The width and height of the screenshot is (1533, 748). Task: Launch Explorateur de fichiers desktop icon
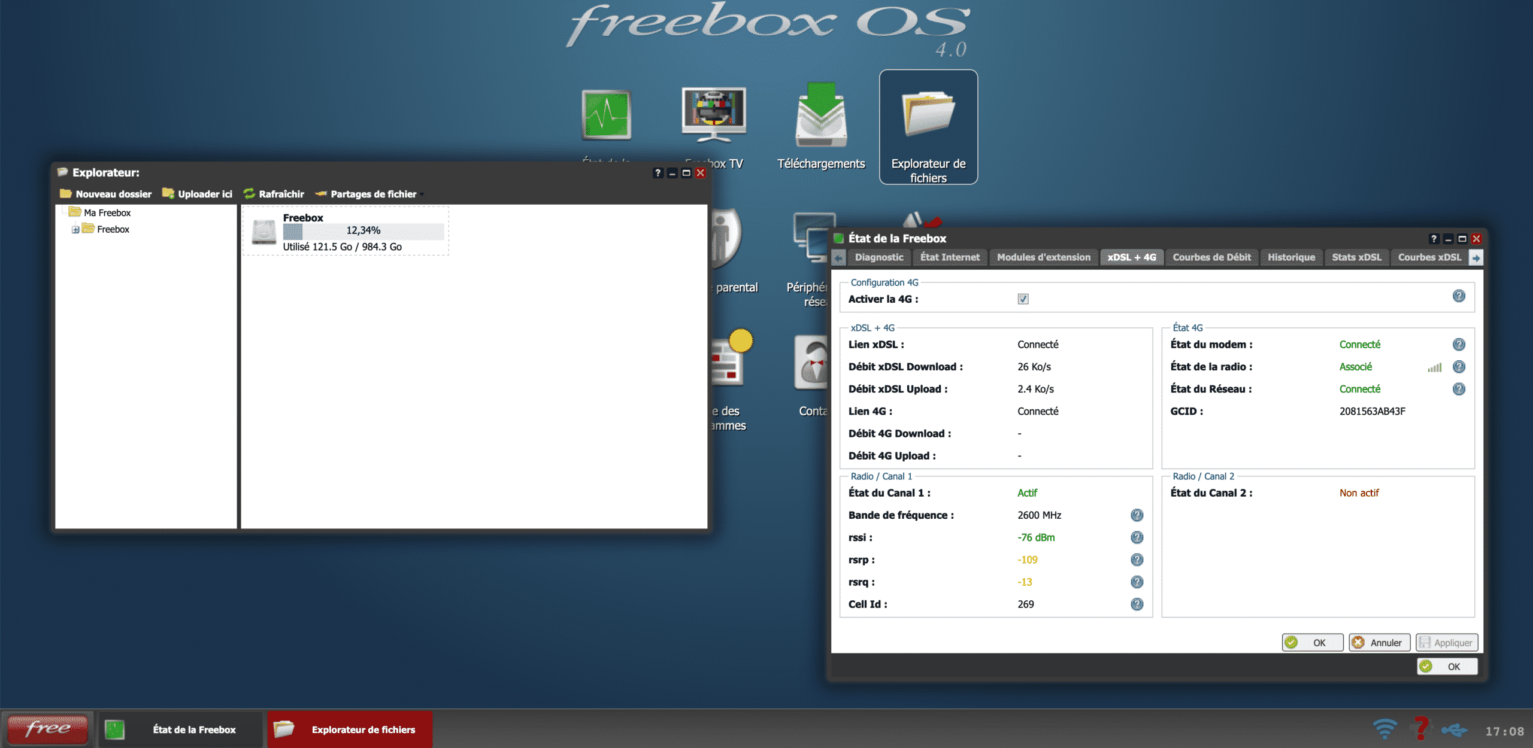(928, 114)
